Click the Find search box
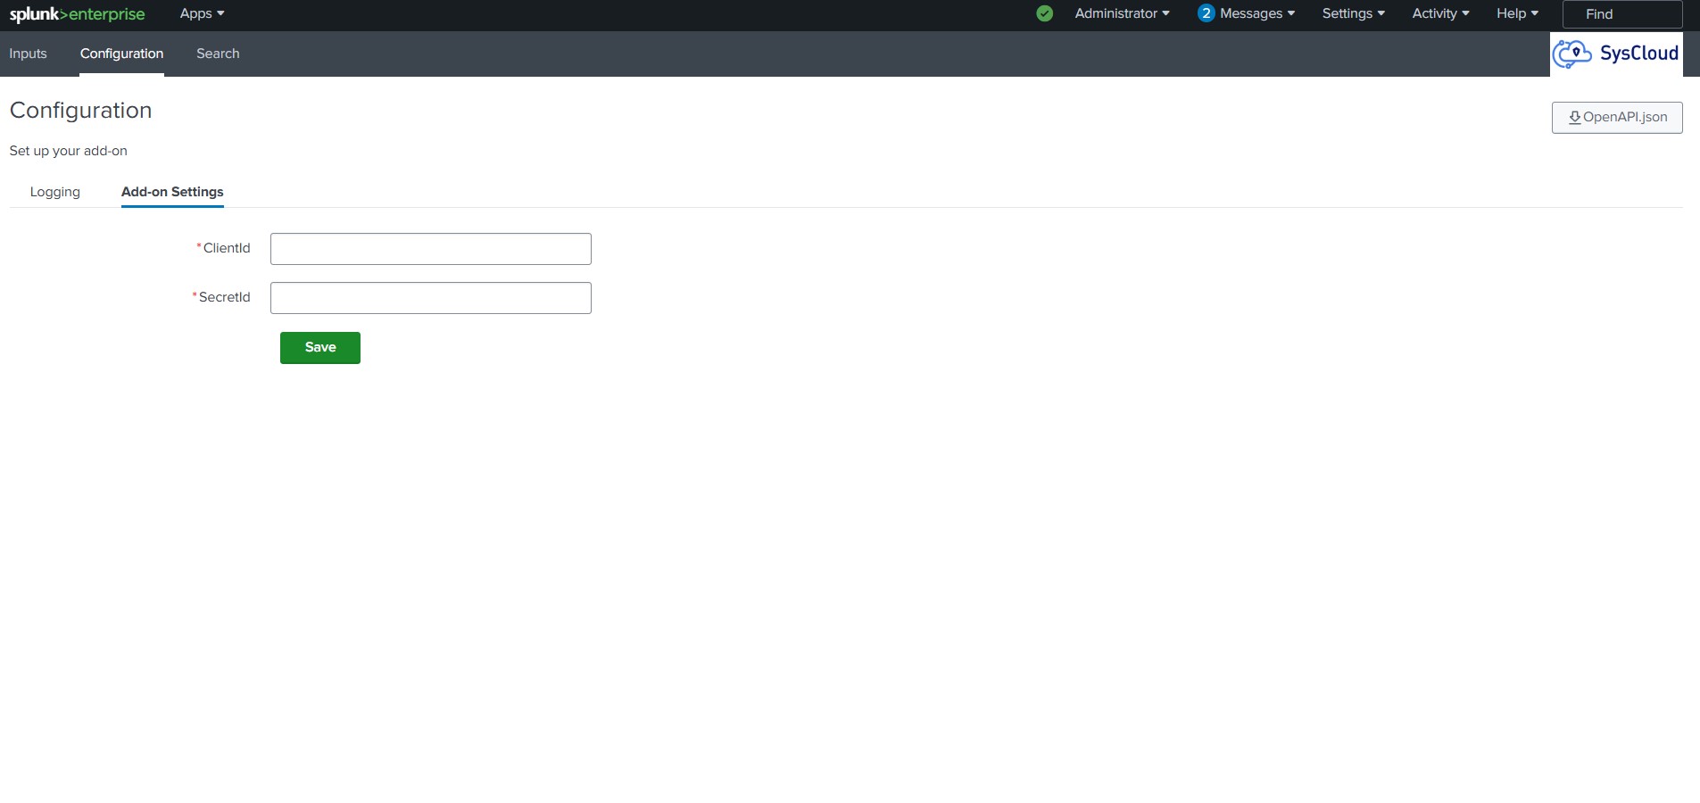The height and width of the screenshot is (803, 1700). coord(1622,14)
